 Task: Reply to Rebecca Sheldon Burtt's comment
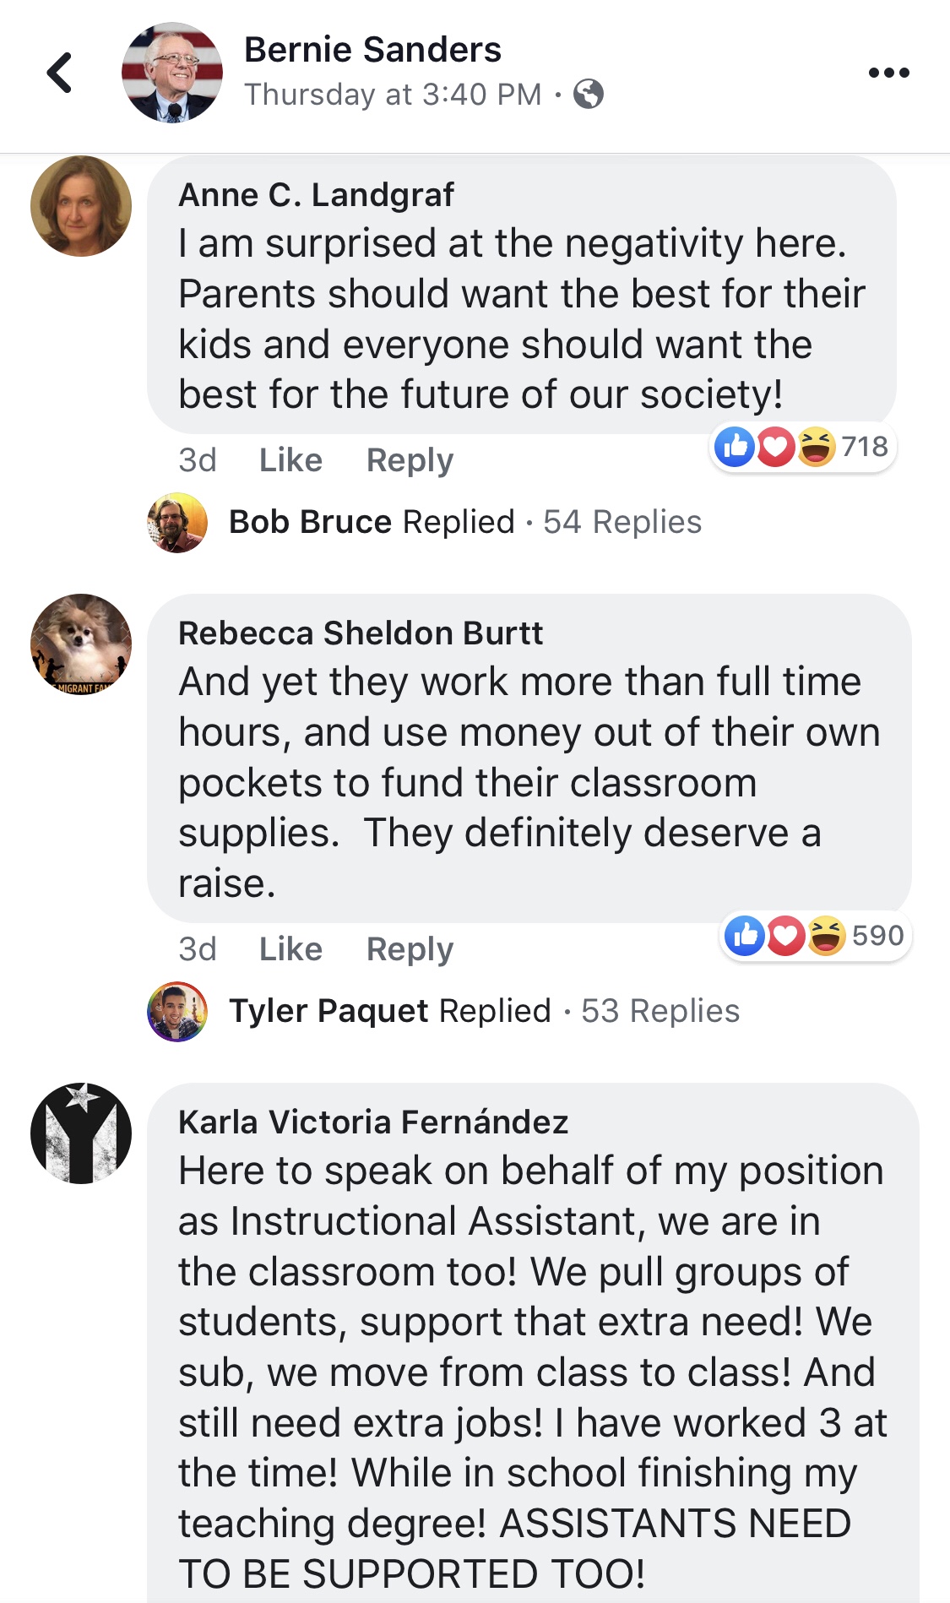[x=410, y=949]
